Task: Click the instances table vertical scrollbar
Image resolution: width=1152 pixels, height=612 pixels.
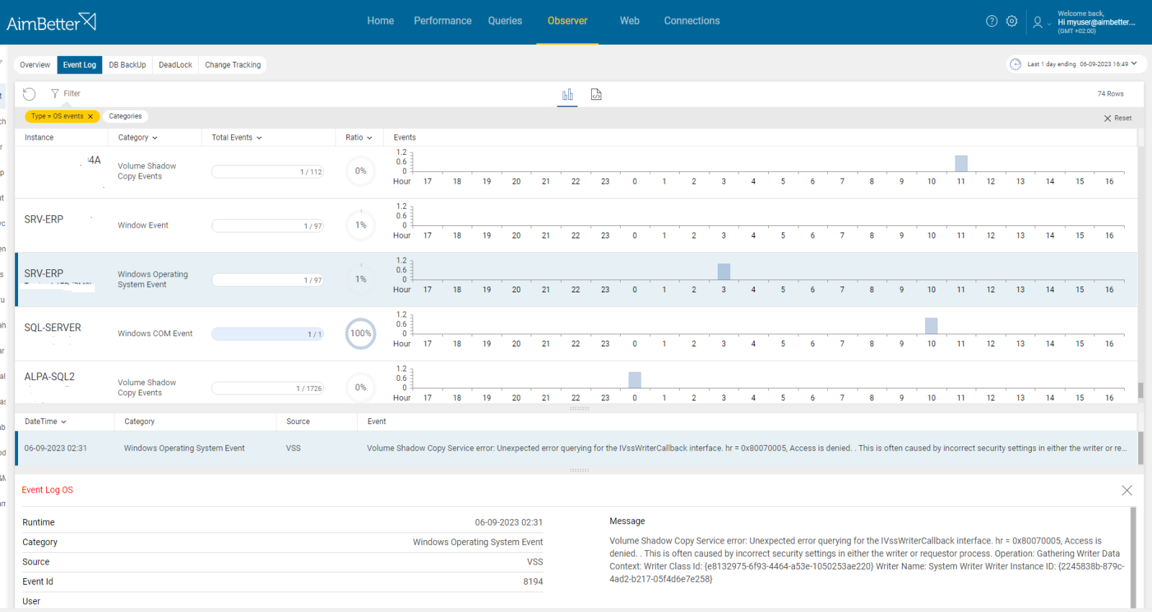Action: [1140, 390]
